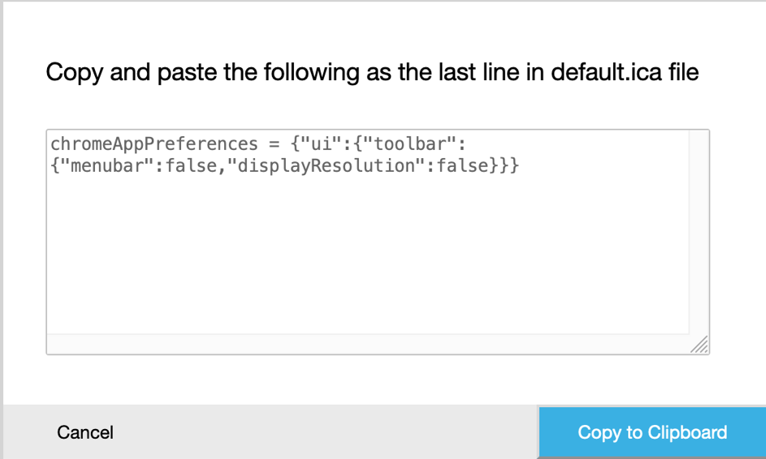Screen dimensions: 766x459
Task: Grab the textarea resize handle
Action: coord(700,346)
